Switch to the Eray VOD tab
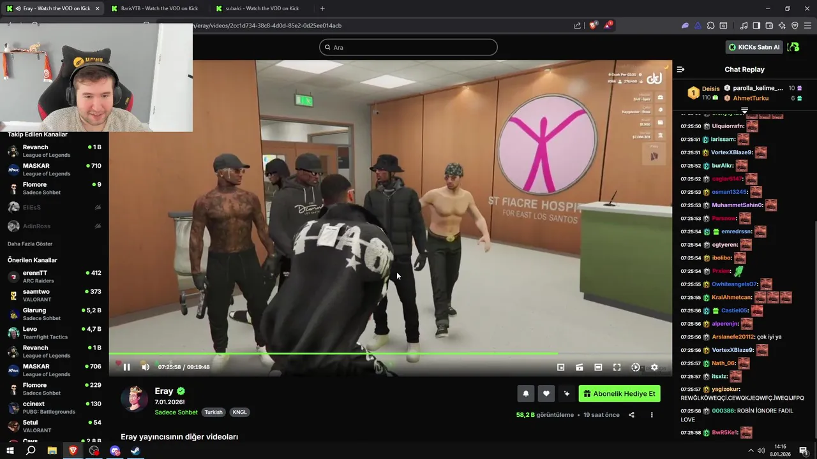This screenshot has width=817, height=459. [x=54, y=8]
